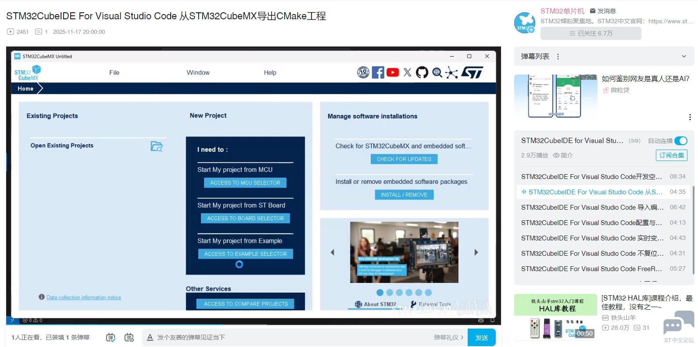Open 弹幕礼仪 danmaku etiquette
Image resolution: width=698 pixels, height=347 pixels.
[448, 337]
